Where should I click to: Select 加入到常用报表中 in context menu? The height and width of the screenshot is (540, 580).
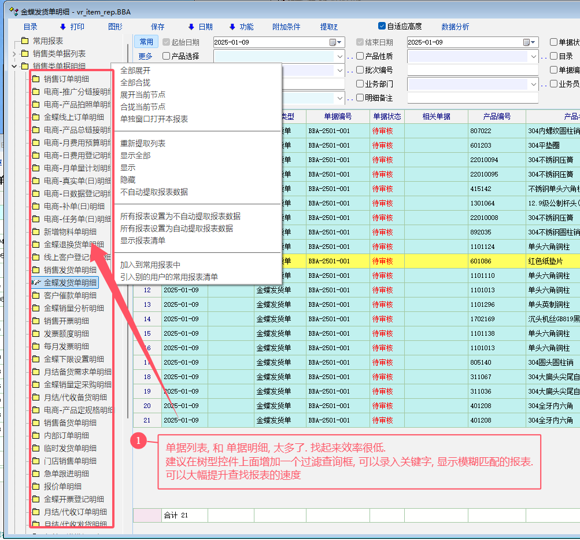pyautogui.click(x=150, y=265)
